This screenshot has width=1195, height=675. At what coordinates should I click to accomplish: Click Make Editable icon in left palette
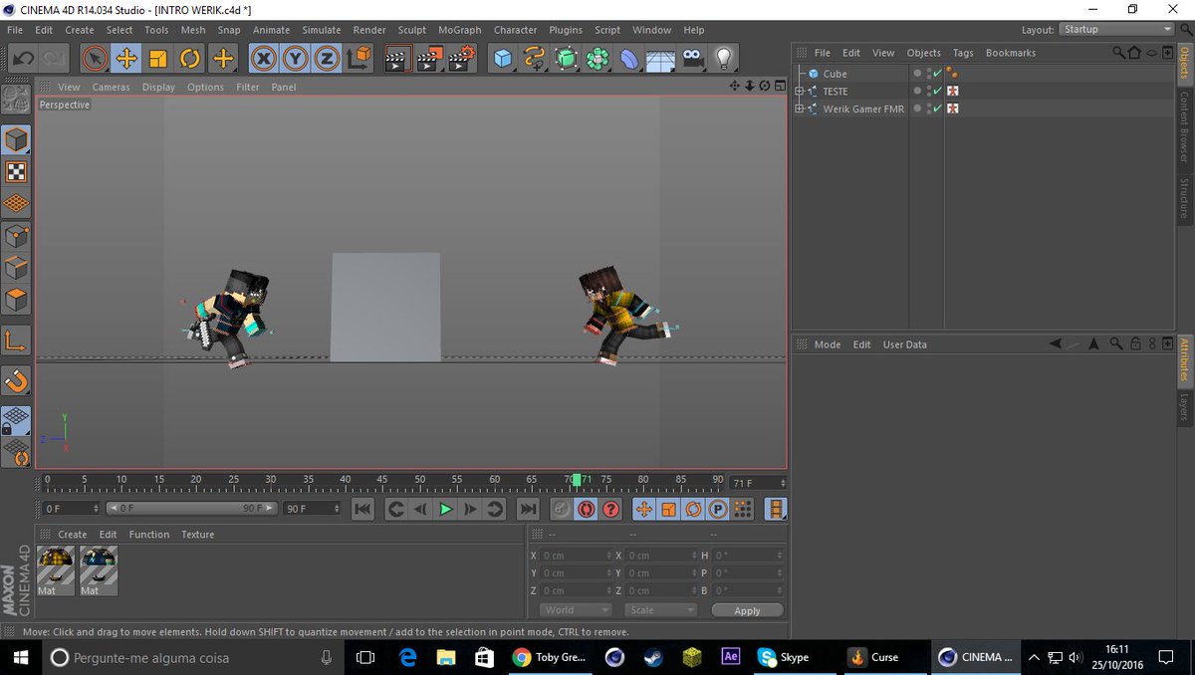coord(16,98)
